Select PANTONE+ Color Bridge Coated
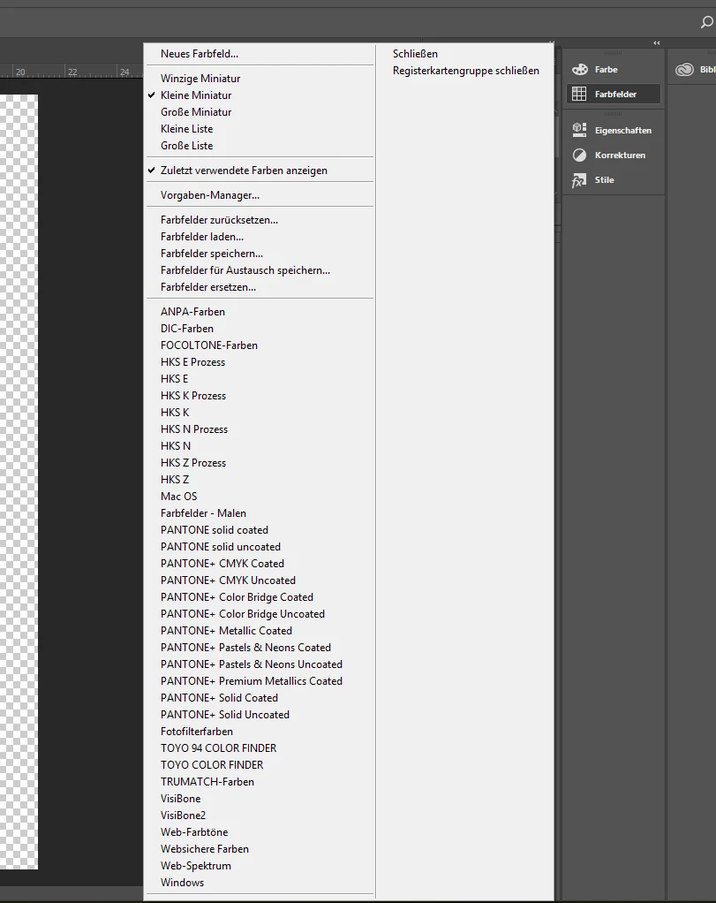The height and width of the screenshot is (903, 716). (x=237, y=596)
